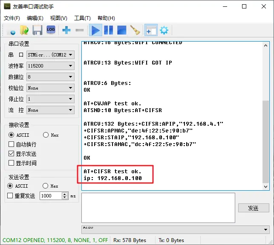The image size is (274, 245).
Task: Click the 发送 button
Action: [x=254, y=208]
